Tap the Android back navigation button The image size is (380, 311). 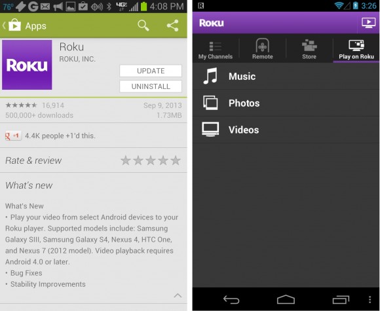tap(231, 300)
